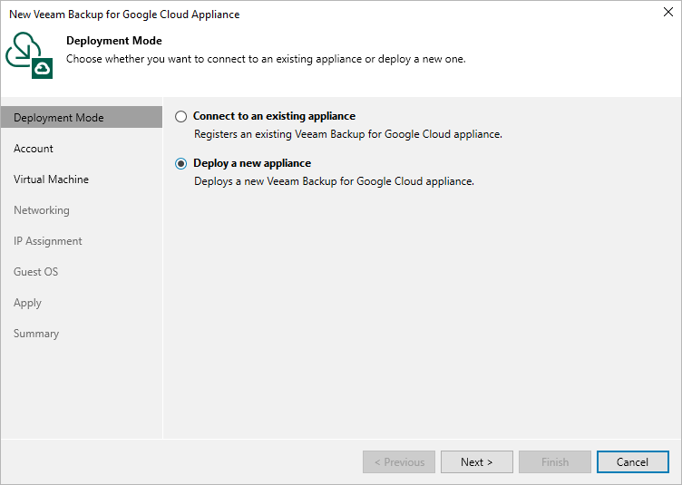Open the Networking wizard step
This screenshot has width=682, height=485.
click(x=42, y=210)
